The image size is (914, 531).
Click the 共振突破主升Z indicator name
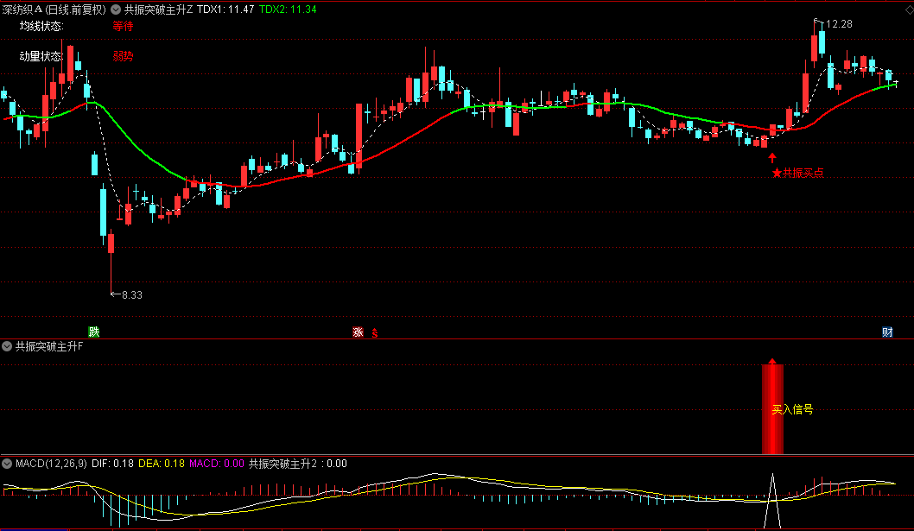159,9
